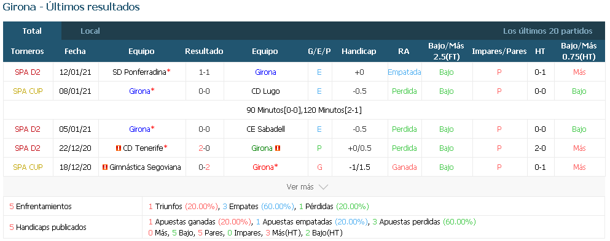Click the 2-0 result of Tenerife match
The height and width of the screenshot is (241, 610).
click(x=204, y=148)
